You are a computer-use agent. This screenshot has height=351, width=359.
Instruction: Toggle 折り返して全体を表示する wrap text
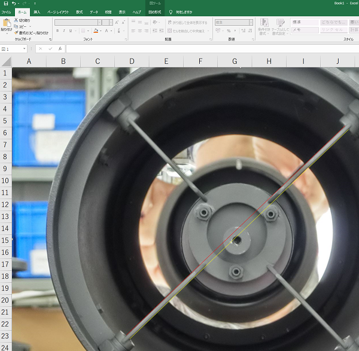[x=187, y=23]
